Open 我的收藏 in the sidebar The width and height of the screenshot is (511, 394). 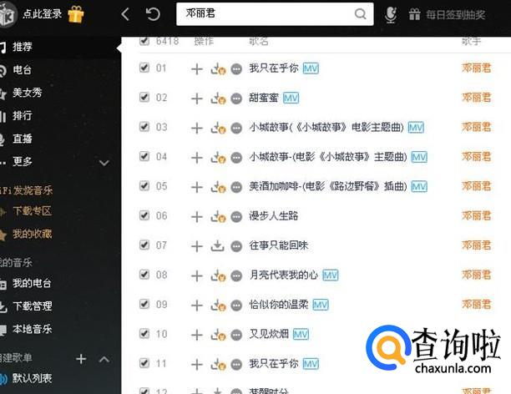pyautogui.click(x=32, y=234)
